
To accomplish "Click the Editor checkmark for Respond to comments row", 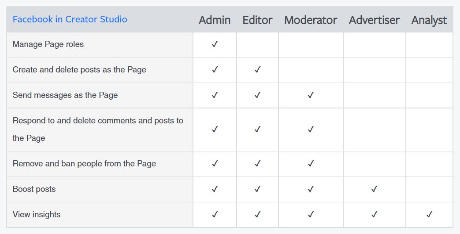I will 258,130.
